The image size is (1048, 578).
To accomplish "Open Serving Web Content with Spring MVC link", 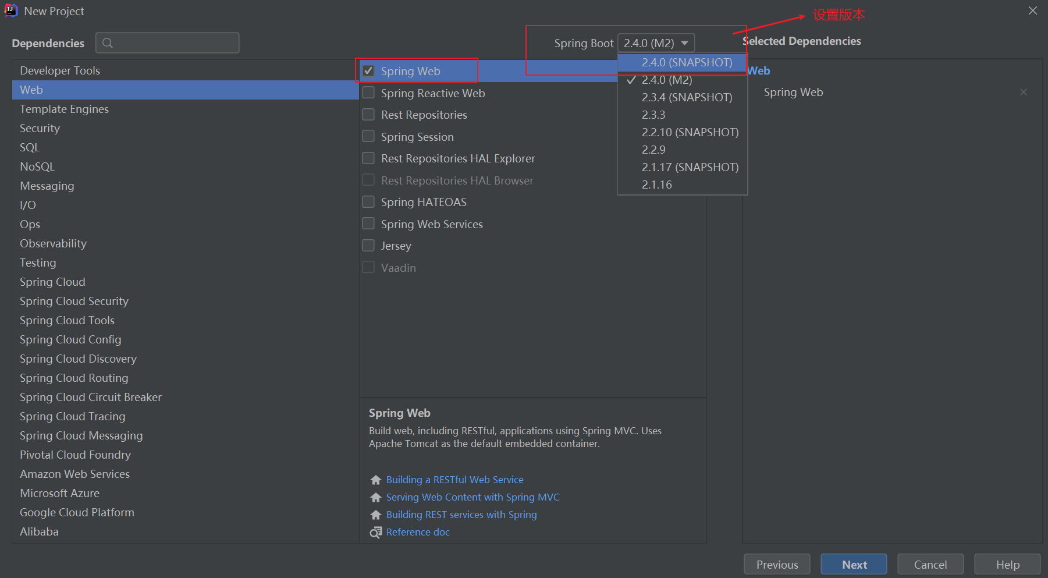I will (x=473, y=497).
